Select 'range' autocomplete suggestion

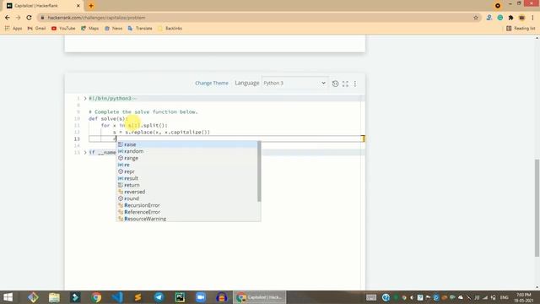[x=186, y=158]
